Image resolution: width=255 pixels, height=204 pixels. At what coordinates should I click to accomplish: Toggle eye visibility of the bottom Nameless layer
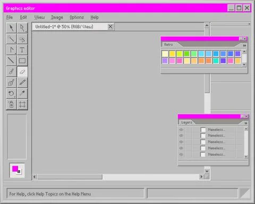181,155
